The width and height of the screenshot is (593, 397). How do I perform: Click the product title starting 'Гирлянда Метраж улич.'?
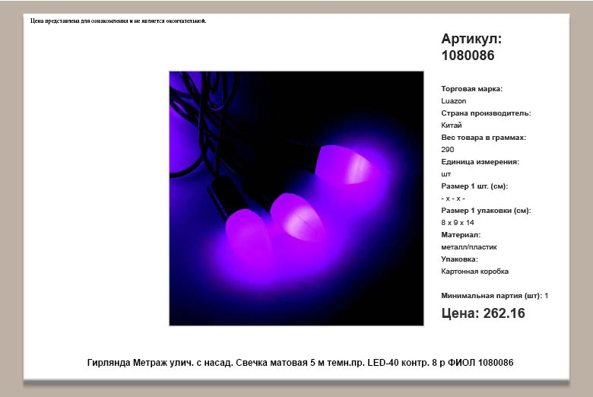click(300, 363)
